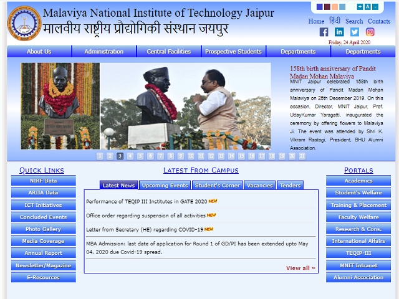Open the Prospective Students menu
Image resolution: width=399 pixels, height=299 pixels.
click(233, 52)
